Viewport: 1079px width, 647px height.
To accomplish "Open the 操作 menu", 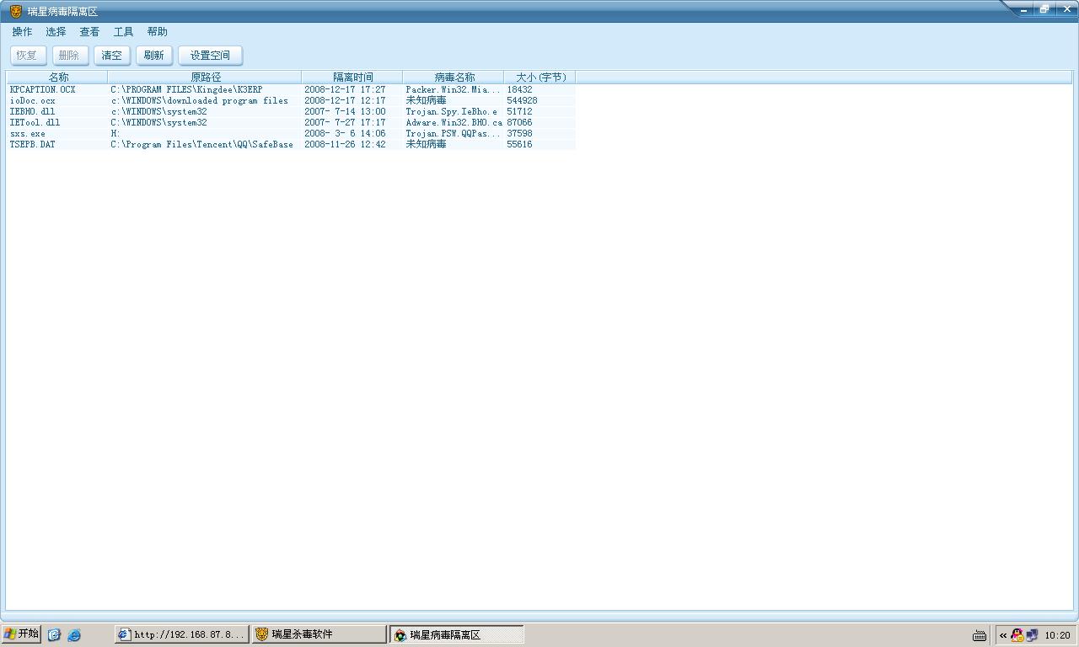I will (22, 32).
